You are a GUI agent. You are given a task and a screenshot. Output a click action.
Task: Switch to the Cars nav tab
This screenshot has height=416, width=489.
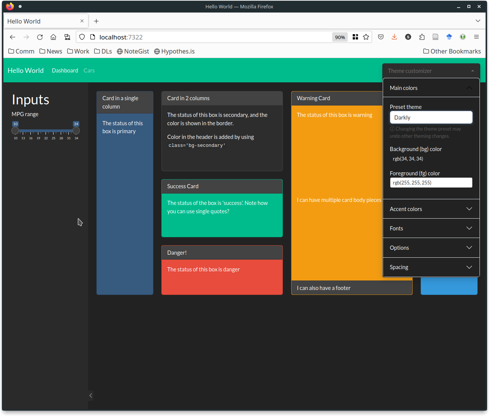click(89, 71)
